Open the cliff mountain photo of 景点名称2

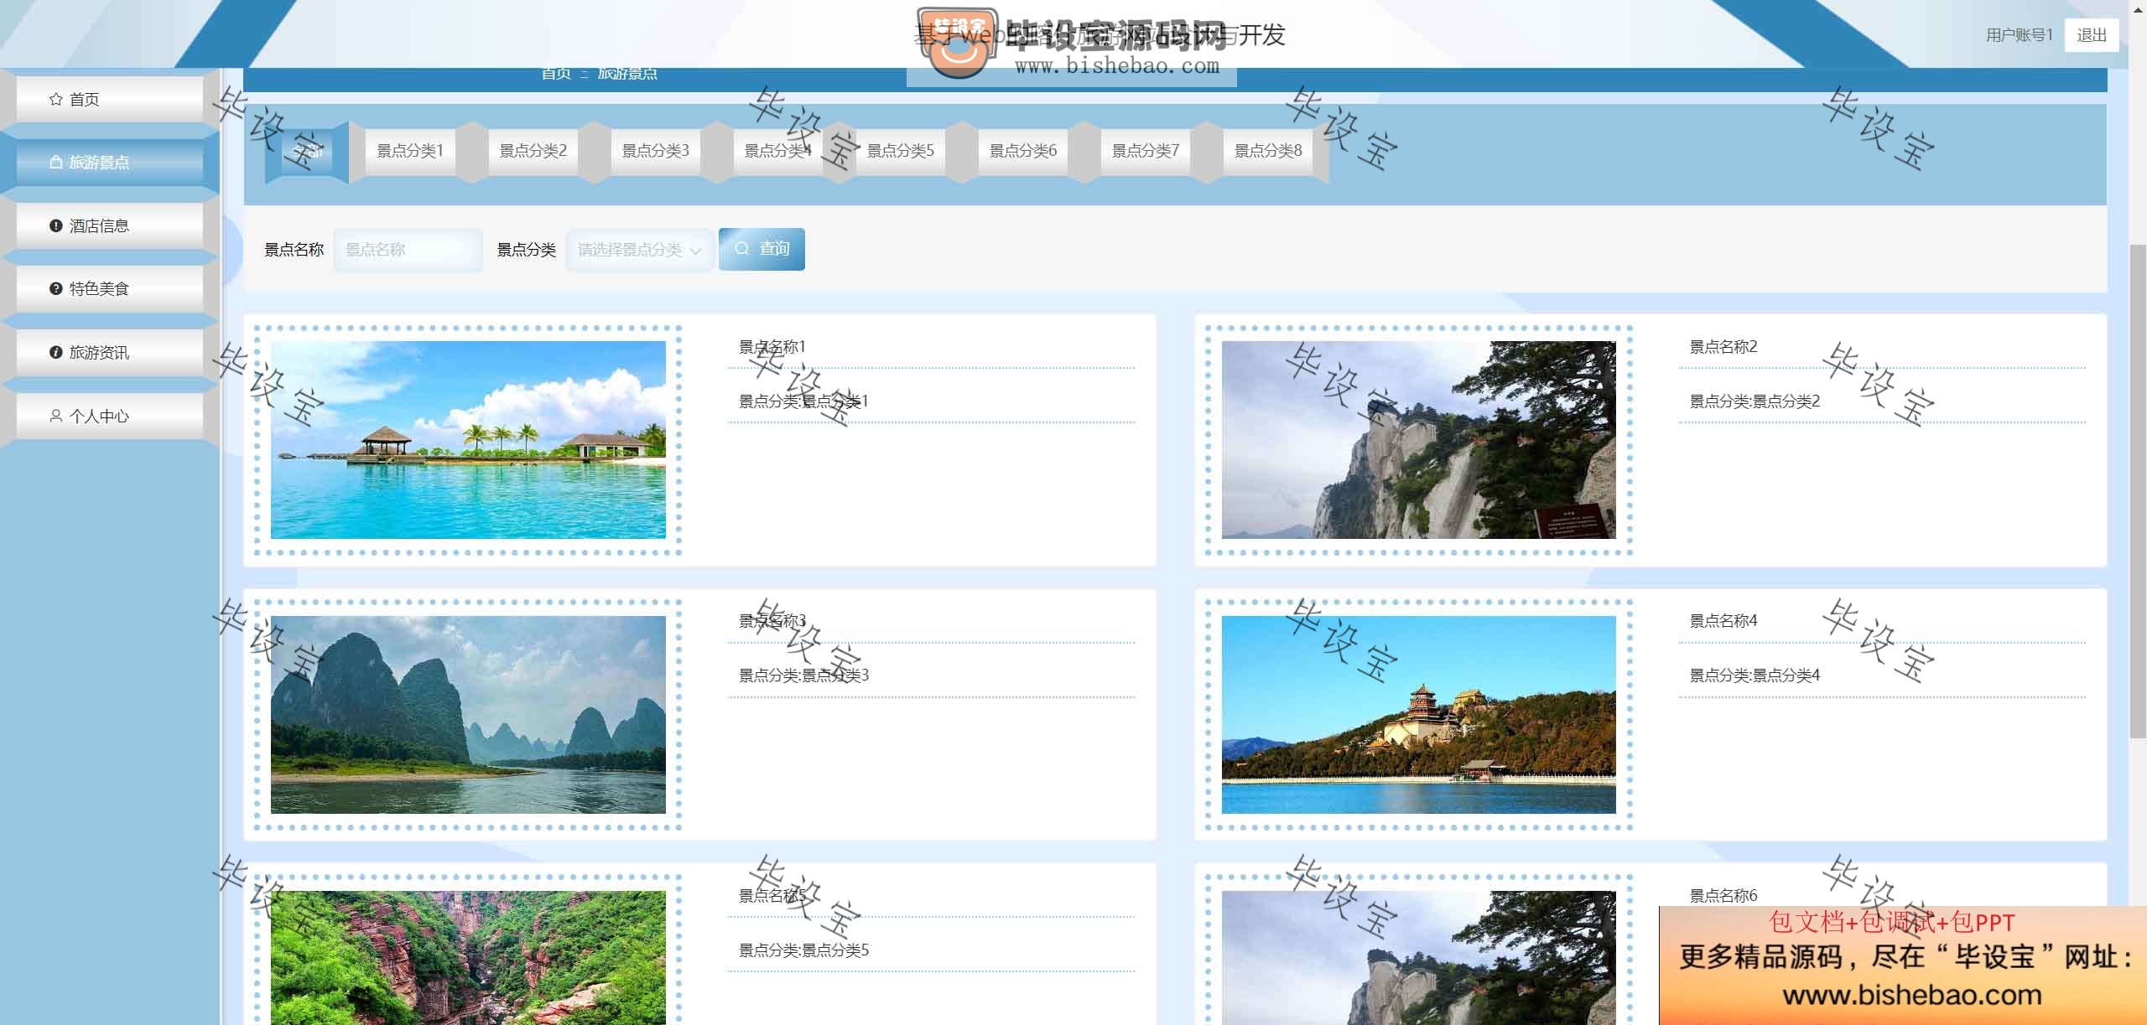click(x=1418, y=439)
